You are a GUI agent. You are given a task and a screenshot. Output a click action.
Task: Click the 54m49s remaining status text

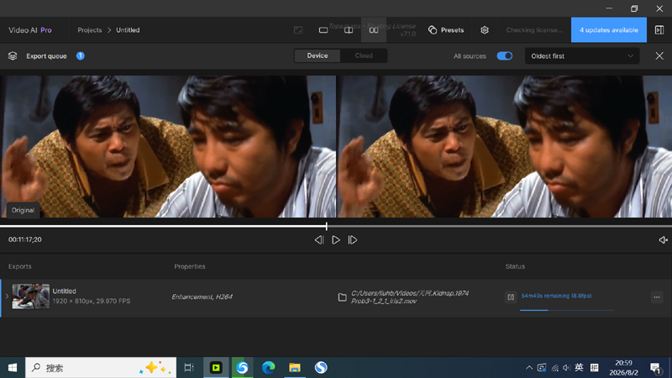(x=556, y=296)
